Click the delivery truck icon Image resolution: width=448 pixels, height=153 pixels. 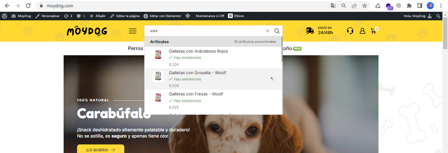point(310,31)
